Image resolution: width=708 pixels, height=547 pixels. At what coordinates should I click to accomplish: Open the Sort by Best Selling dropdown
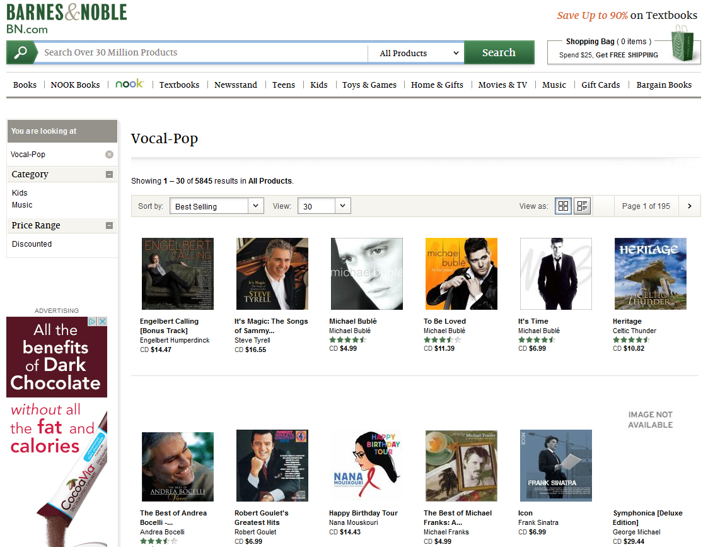coord(216,206)
